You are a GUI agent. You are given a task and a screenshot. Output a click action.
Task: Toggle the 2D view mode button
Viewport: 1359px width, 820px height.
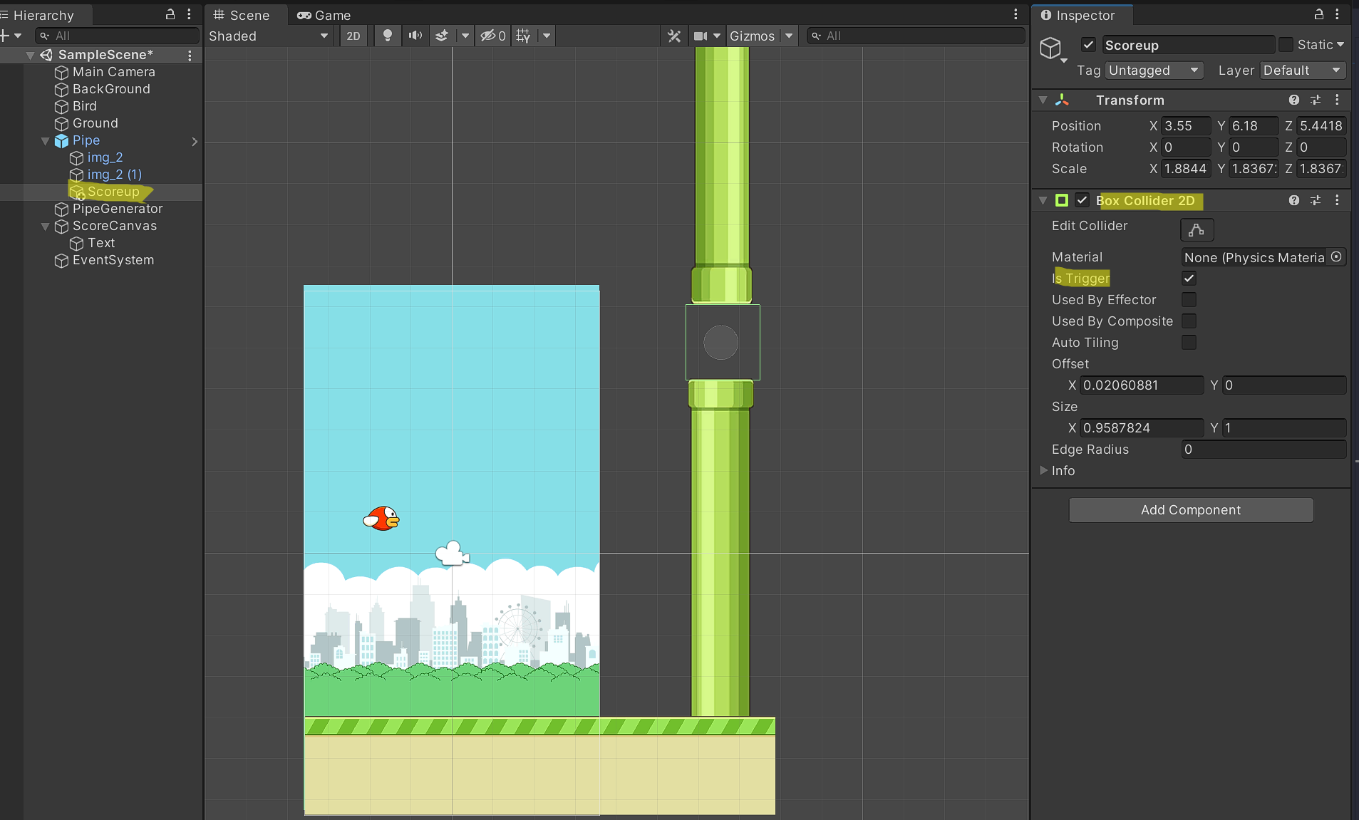(353, 36)
